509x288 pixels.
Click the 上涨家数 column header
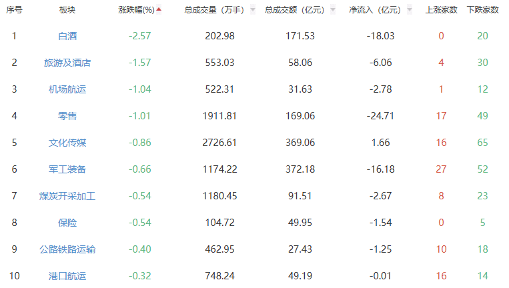[x=441, y=10]
